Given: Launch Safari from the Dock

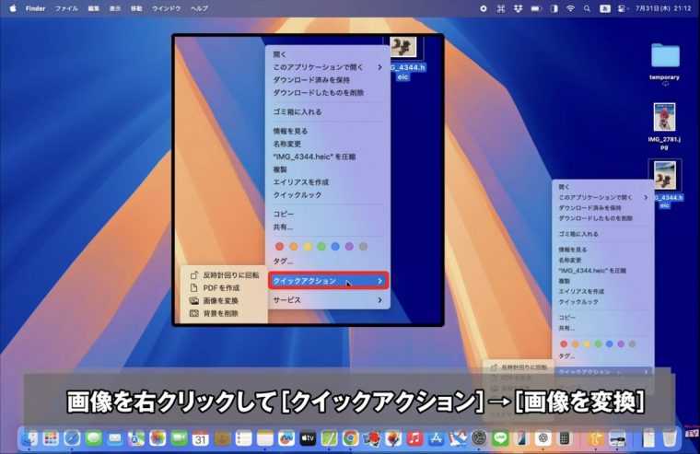Looking at the screenshot, I should tap(72, 438).
